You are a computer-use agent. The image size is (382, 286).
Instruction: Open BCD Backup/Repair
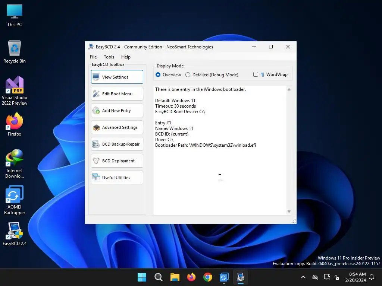(x=117, y=144)
